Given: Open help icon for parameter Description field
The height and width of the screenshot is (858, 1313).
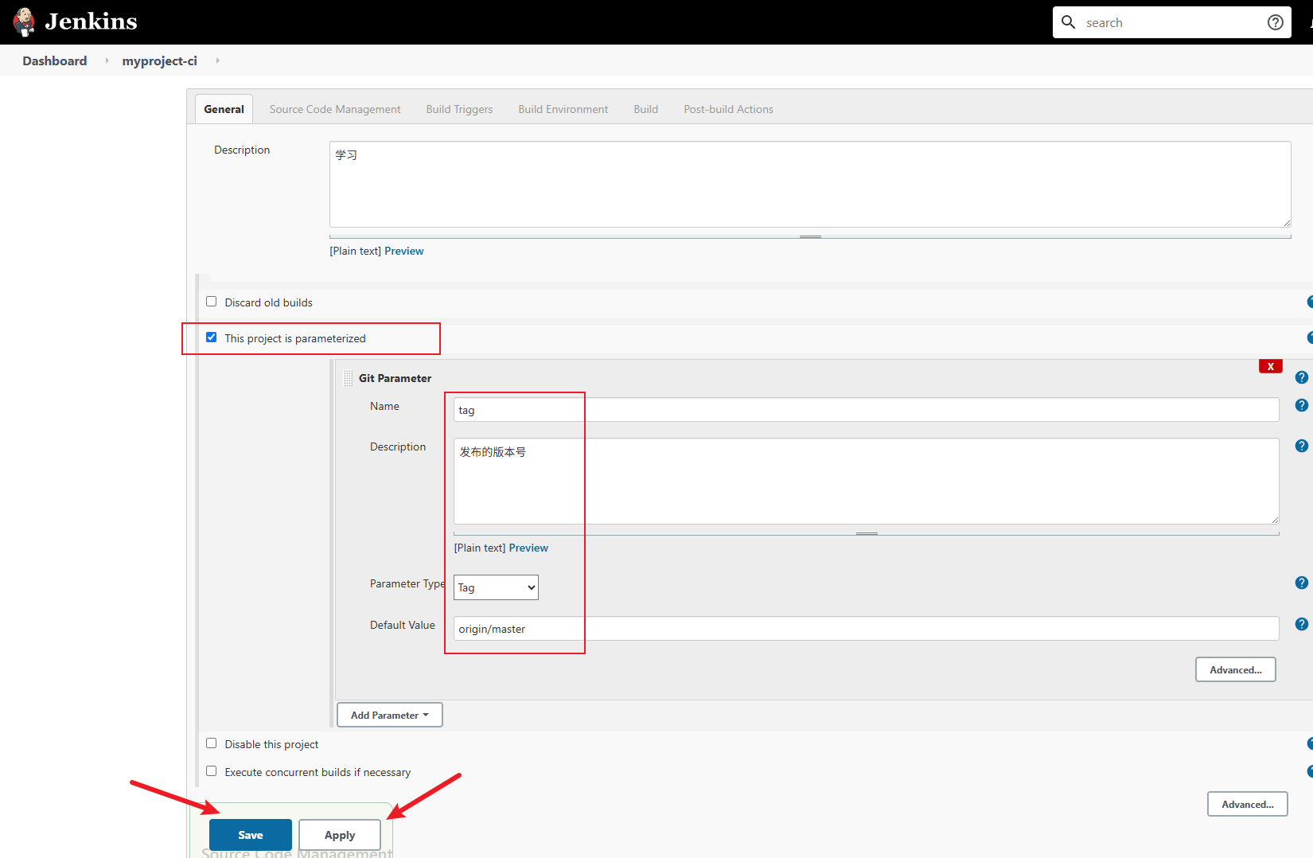Looking at the screenshot, I should click(x=1302, y=446).
